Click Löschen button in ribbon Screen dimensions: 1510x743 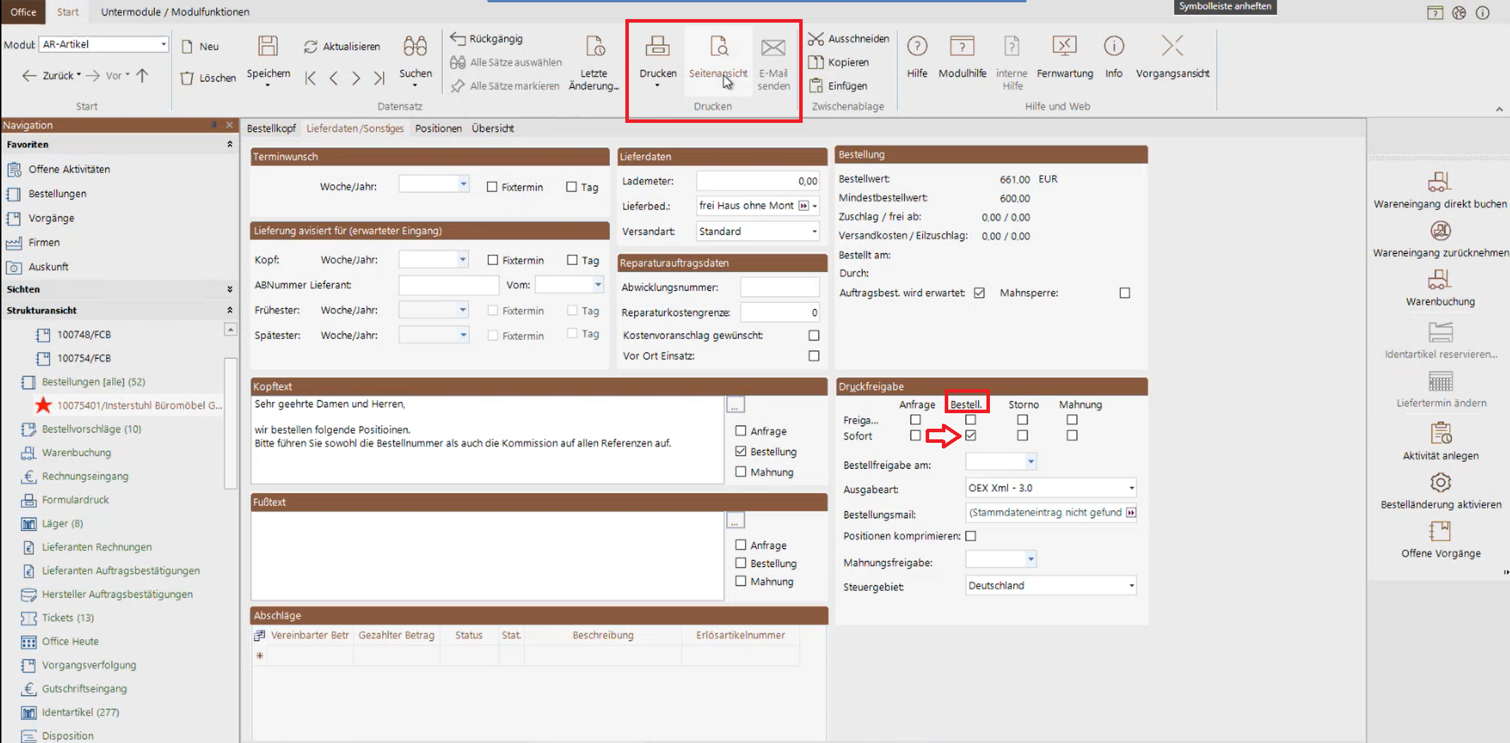tap(208, 78)
